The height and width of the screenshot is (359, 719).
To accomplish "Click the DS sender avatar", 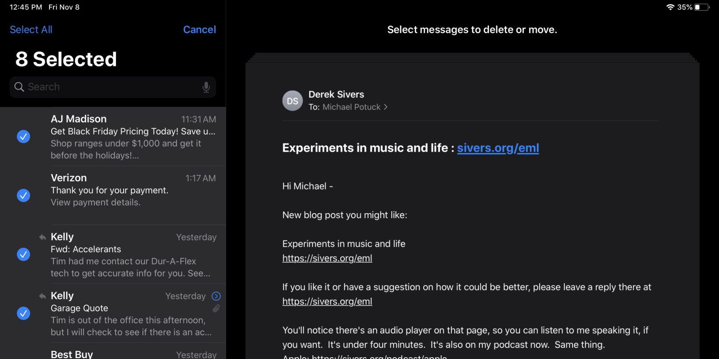I will (x=292, y=101).
